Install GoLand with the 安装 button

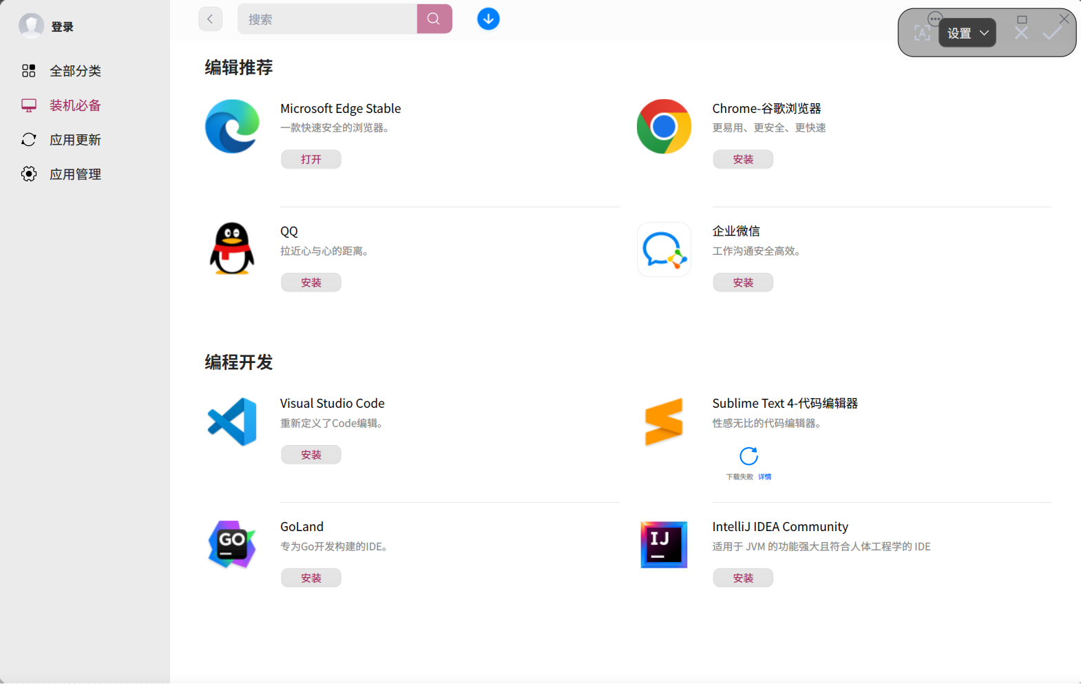pyautogui.click(x=311, y=578)
